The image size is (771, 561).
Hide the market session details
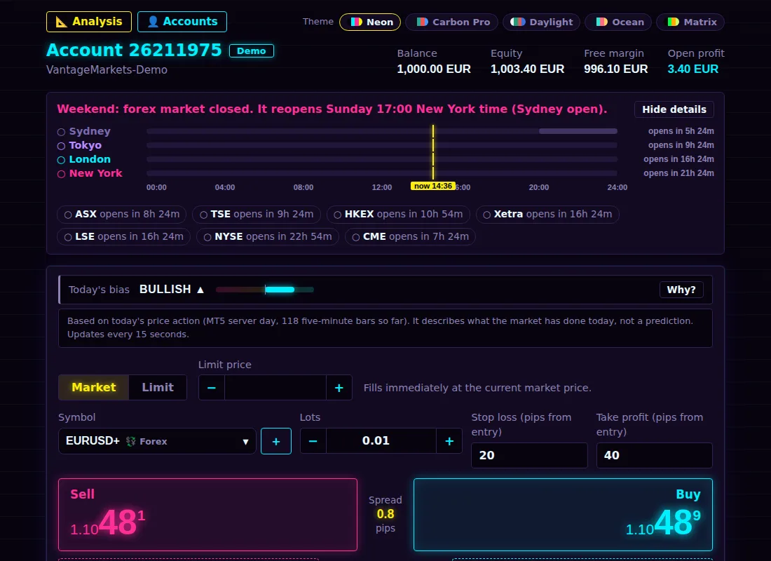click(x=674, y=109)
